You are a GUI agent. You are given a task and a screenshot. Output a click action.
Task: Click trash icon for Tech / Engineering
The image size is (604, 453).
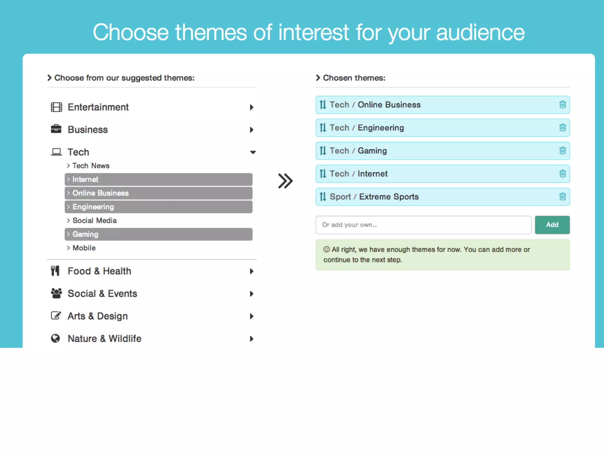[562, 128]
